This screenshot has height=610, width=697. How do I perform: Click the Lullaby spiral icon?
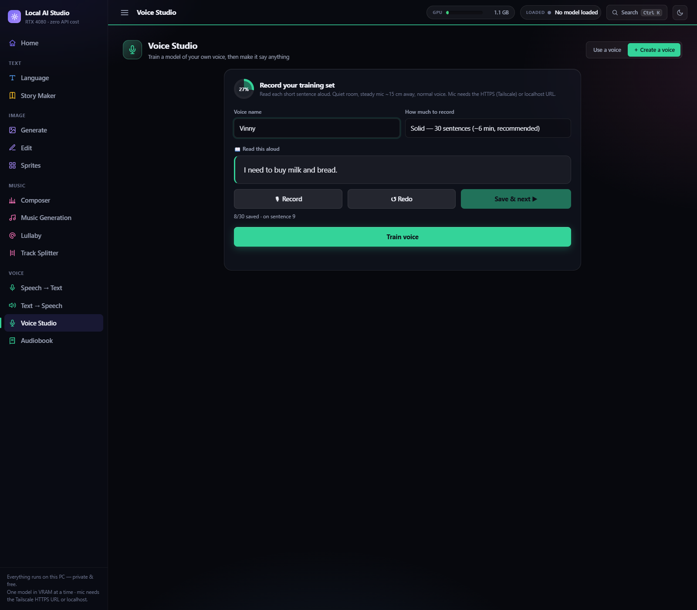click(13, 236)
